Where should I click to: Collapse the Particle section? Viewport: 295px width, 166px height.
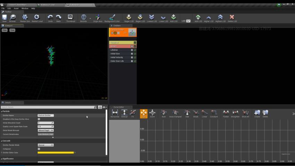pos(1,111)
